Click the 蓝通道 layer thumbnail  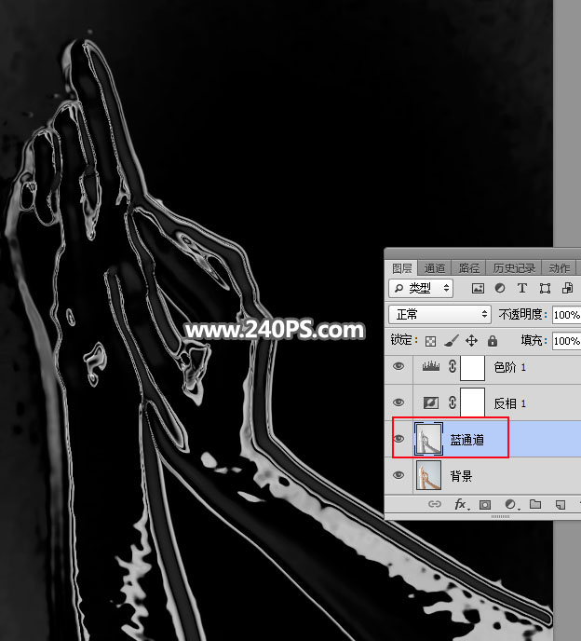[428, 439]
